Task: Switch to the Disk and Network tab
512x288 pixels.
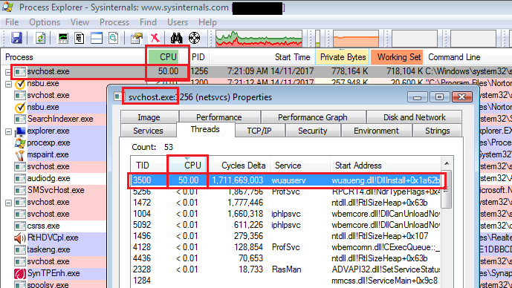Action: click(x=415, y=117)
